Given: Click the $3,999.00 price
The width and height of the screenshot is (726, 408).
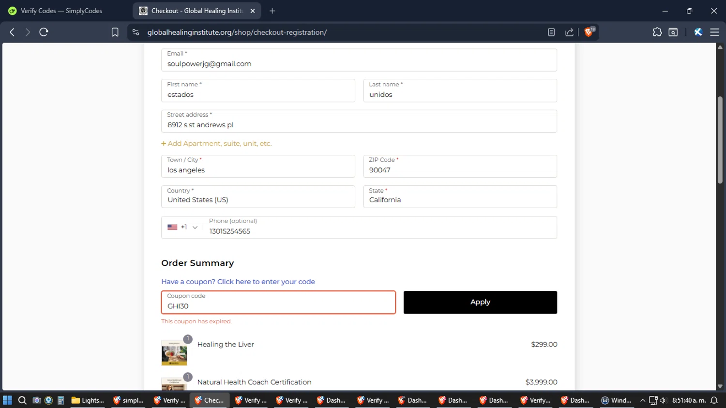Looking at the screenshot, I should coord(541,382).
